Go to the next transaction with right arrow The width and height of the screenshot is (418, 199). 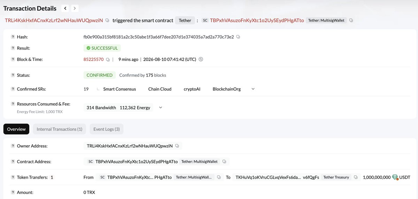(75, 8)
